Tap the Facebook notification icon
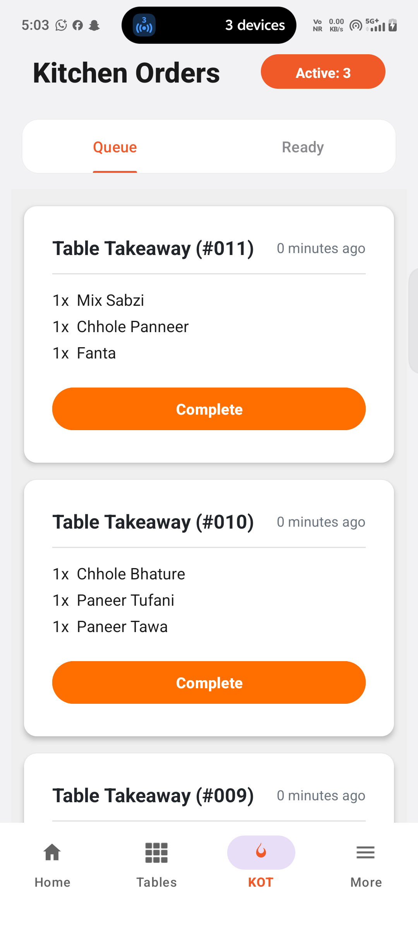 click(78, 26)
